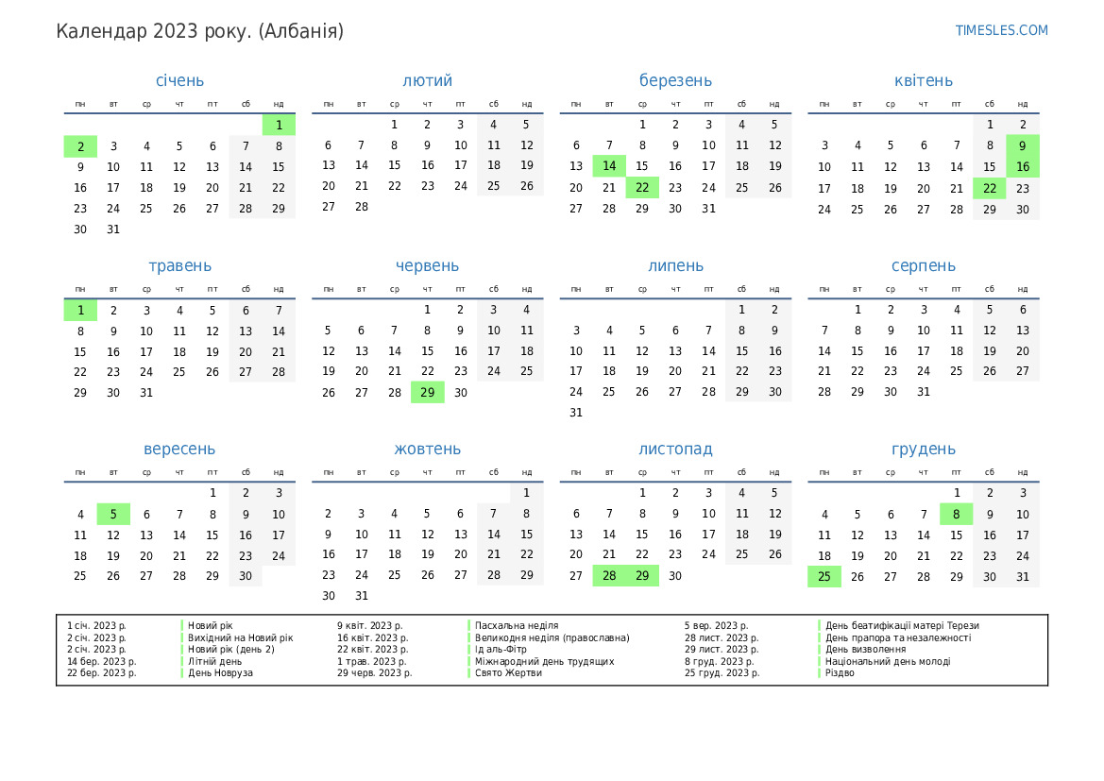The width and height of the screenshot is (1104, 781).
Task: Click highlighted April 16 holiday cell
Action: tap(1023, 167)
